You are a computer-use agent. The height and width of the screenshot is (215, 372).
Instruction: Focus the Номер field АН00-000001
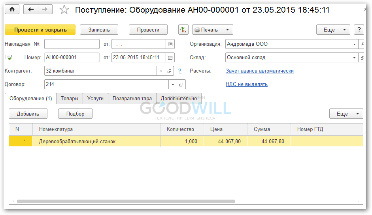click(72, 58)
